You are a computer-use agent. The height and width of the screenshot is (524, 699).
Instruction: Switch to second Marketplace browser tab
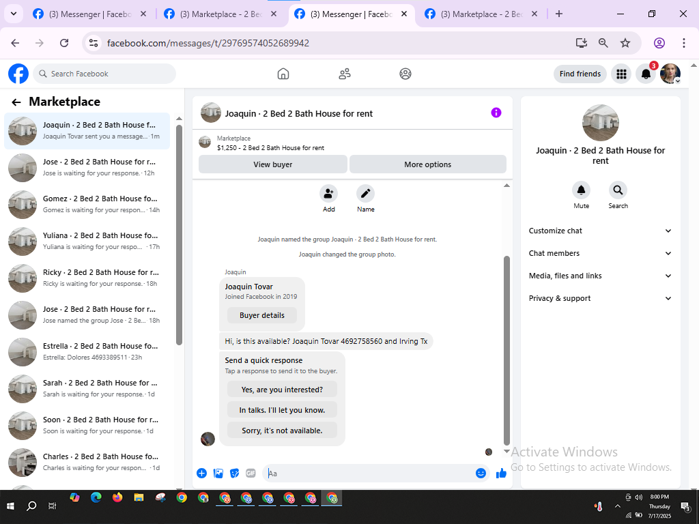[x=221, y=14]
